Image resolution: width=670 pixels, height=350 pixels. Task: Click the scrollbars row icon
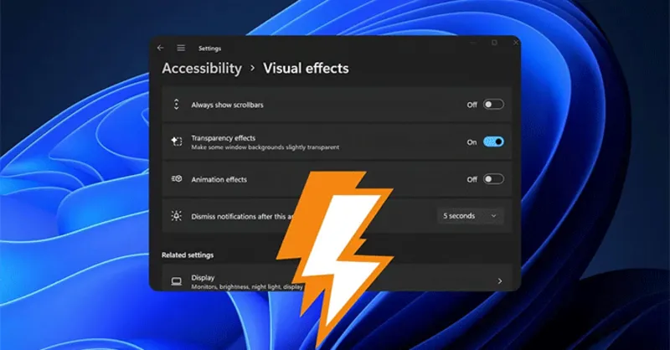(177, 105)
